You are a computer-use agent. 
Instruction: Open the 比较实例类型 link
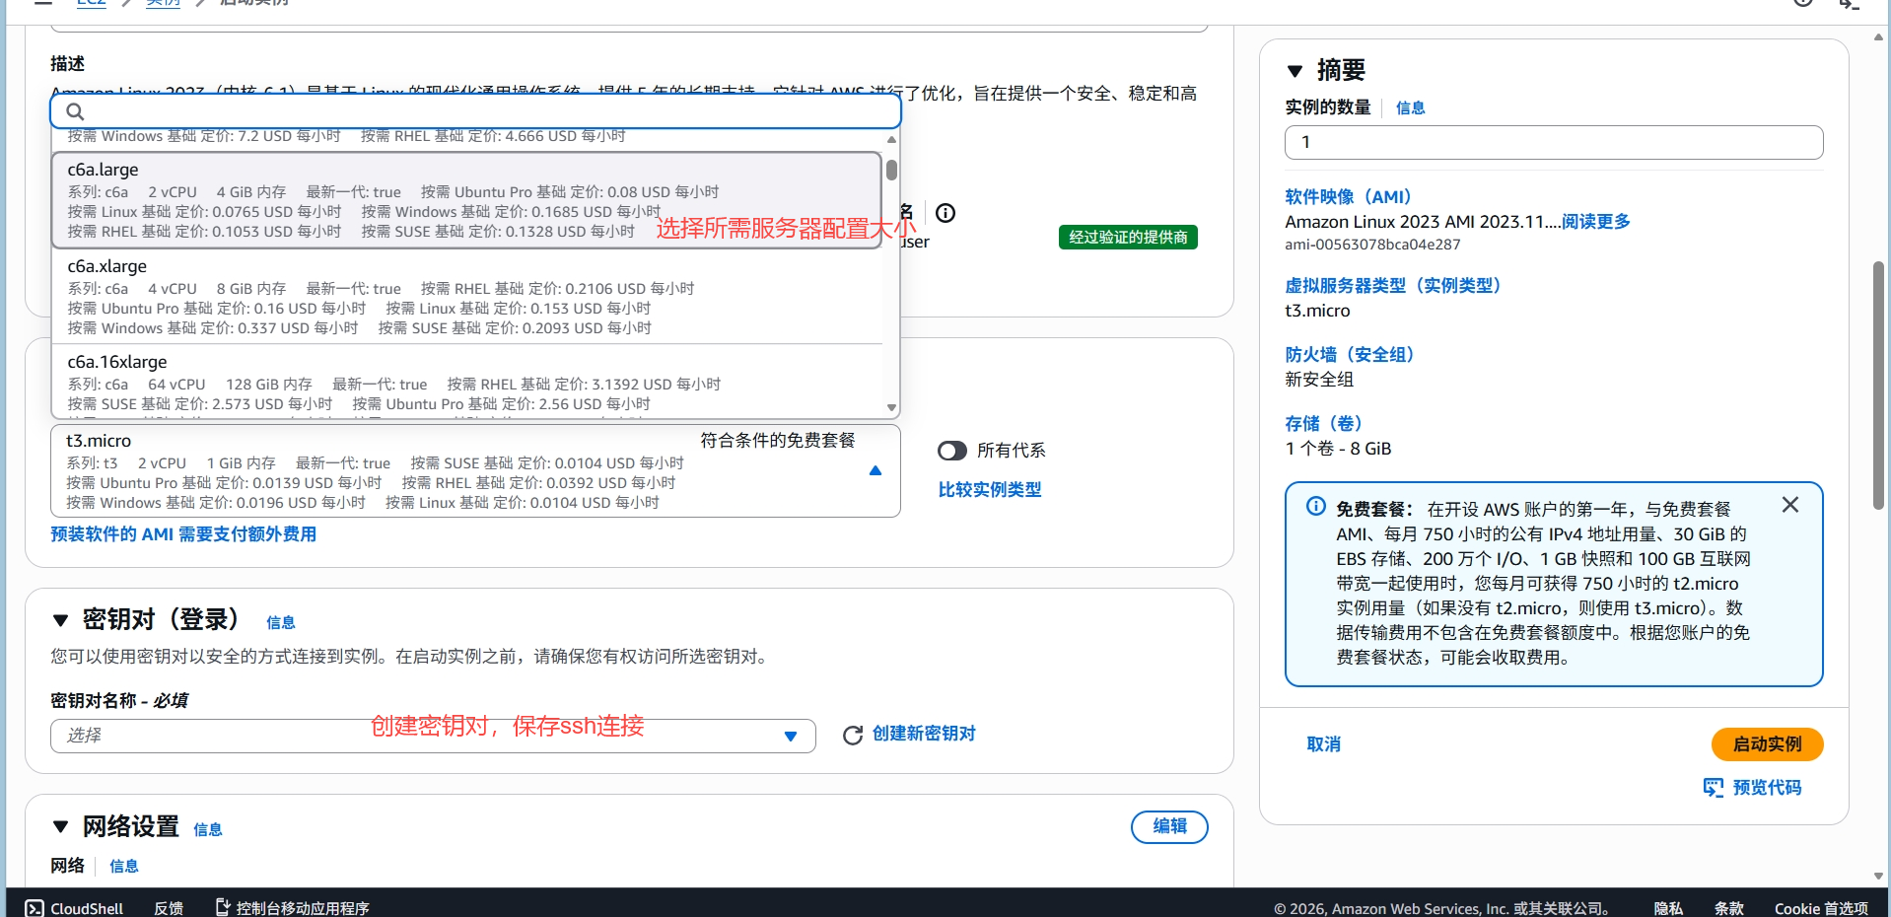[x=990, y=490]
